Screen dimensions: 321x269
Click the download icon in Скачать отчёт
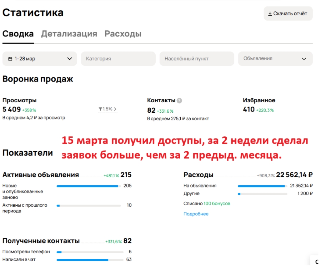[x=270, y=14]
